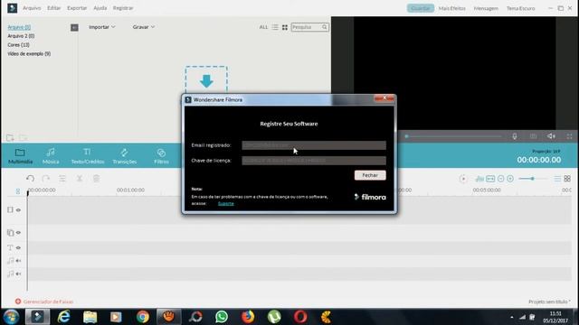Adjust the timeline zoom slider
This screenshot has height=325, width=579.
point(532,179)
